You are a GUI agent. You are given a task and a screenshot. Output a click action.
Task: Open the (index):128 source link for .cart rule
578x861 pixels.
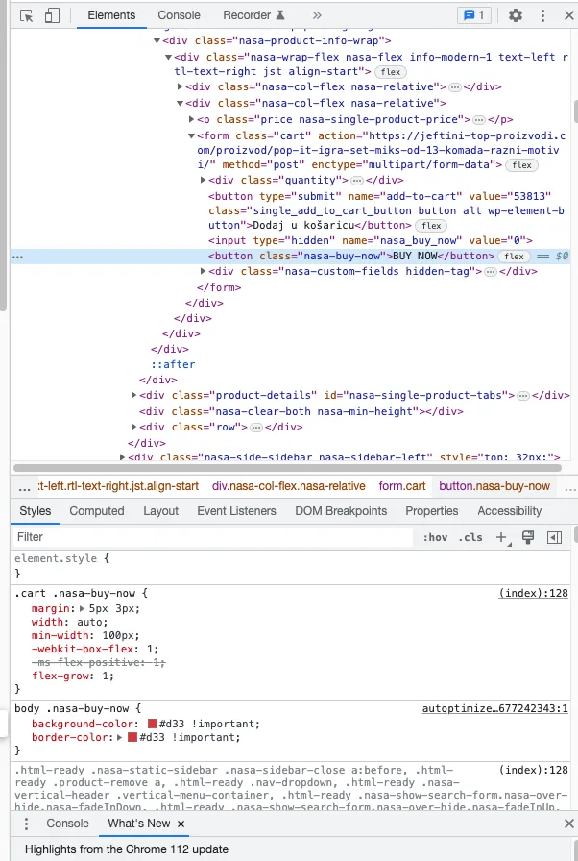(533, 593)
